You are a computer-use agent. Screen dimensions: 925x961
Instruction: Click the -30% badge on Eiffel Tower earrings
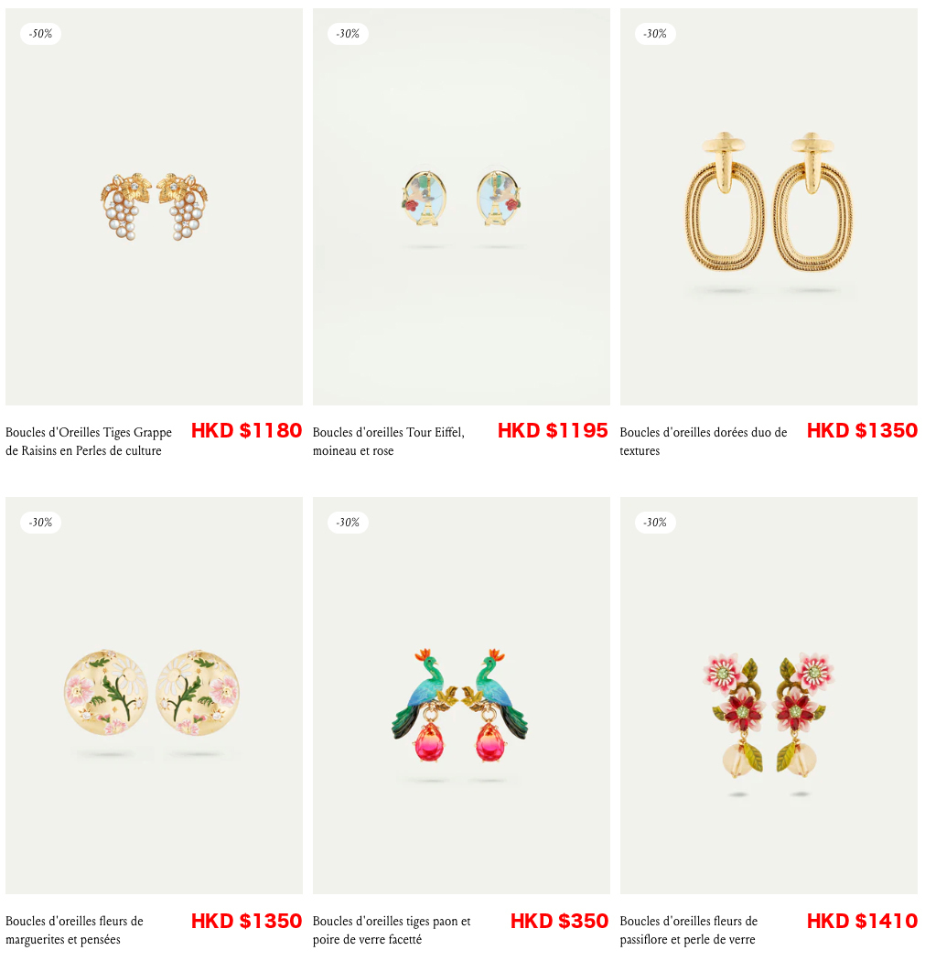coord(348,34)
